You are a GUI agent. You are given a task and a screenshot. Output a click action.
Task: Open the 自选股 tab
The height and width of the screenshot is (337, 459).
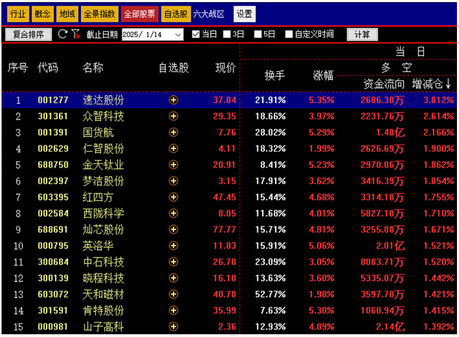[x=176, y=14]
